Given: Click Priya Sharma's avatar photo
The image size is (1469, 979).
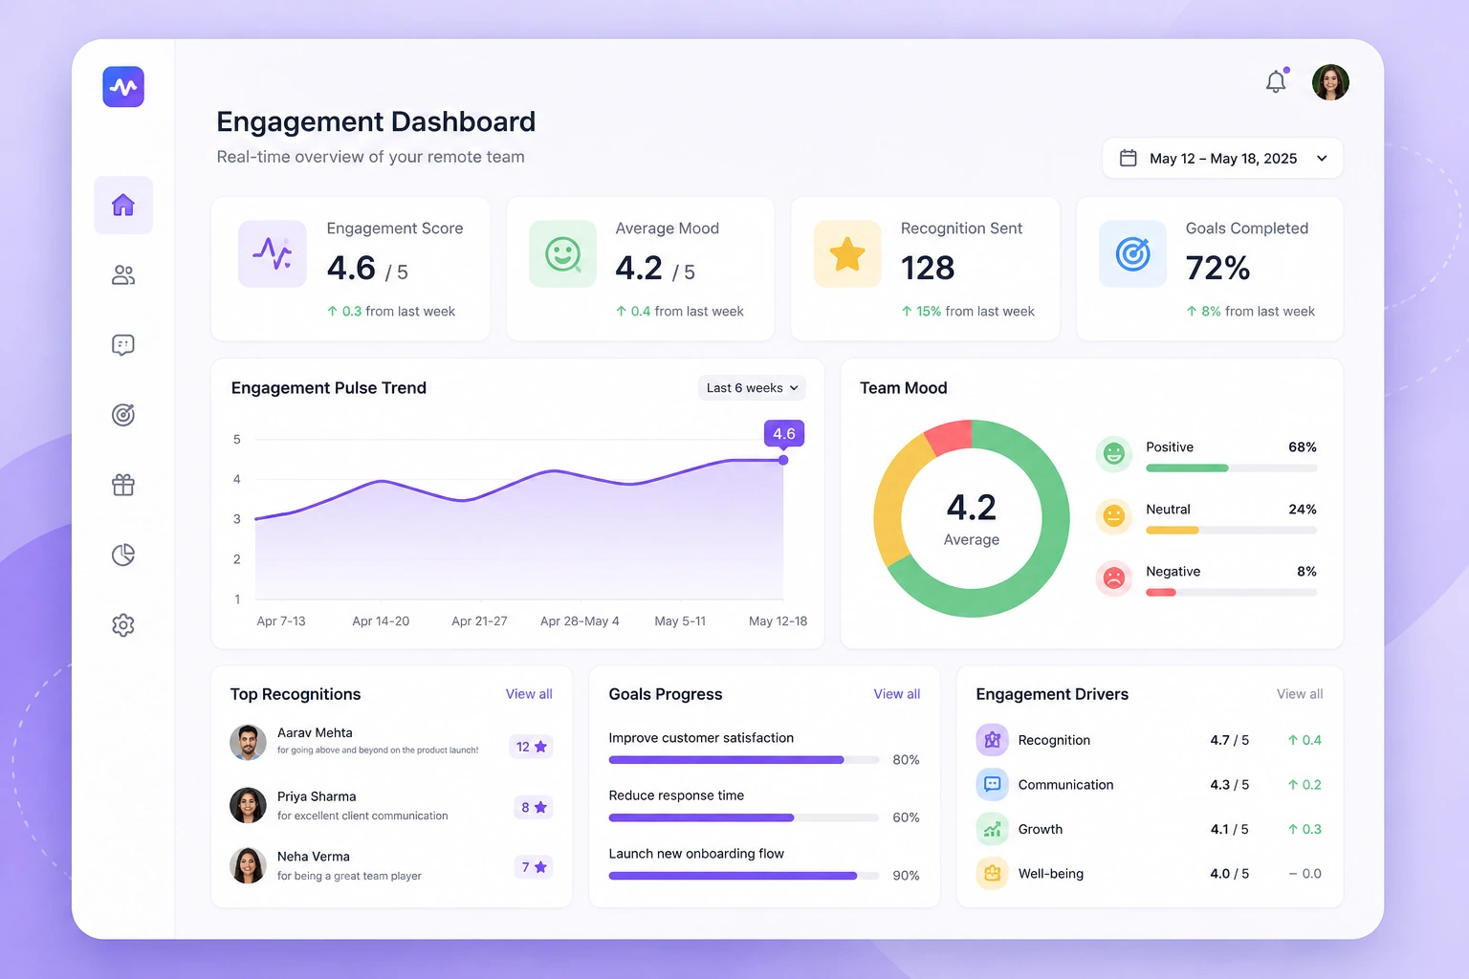Looking at the screenshot, I should click(248, 805).
